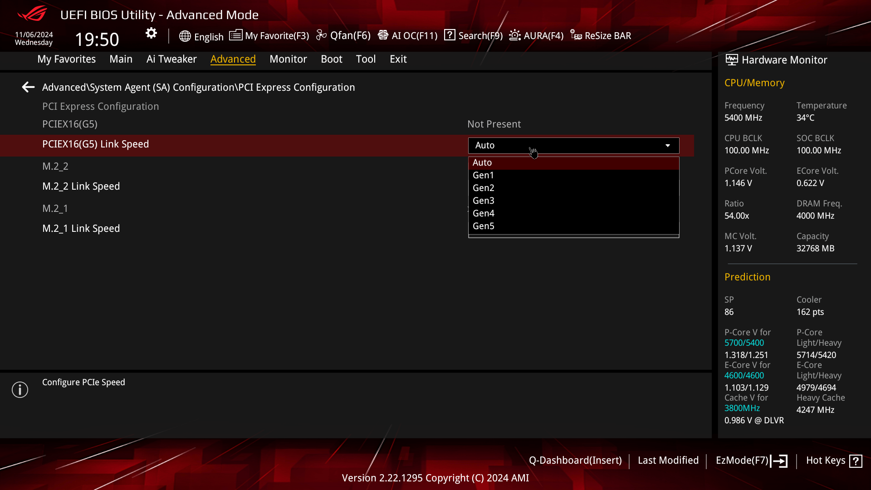Choose Auto option in dropdown list
The height and width of the screenshot is (490, 871).
pyautogui.click(x=482, y=162)
